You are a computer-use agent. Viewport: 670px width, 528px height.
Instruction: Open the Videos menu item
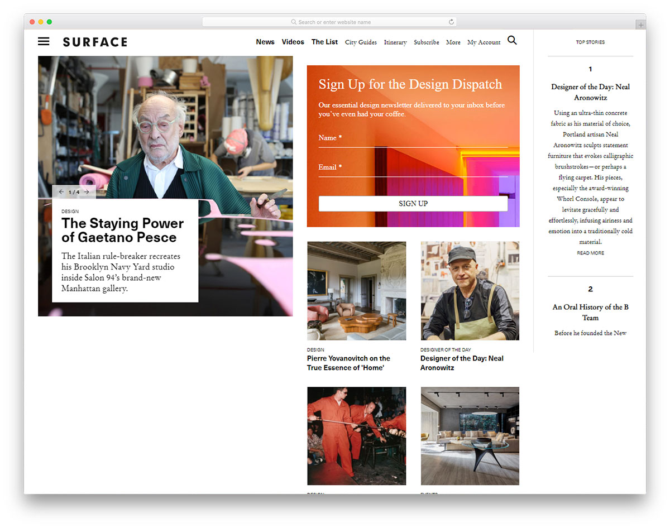tap(293, 42)
